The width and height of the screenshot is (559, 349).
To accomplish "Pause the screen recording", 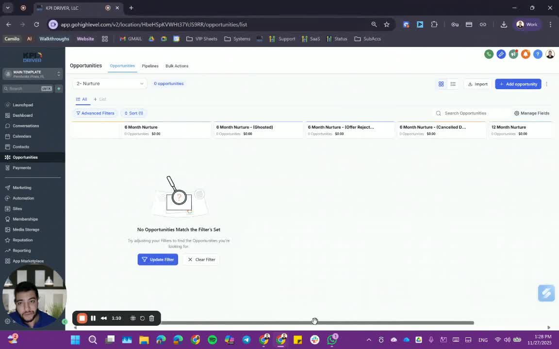I will click(93, 318).
